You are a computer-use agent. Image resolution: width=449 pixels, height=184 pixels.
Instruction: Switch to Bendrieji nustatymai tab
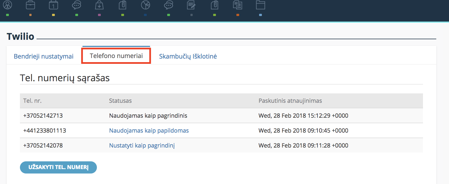pos(44,56)
